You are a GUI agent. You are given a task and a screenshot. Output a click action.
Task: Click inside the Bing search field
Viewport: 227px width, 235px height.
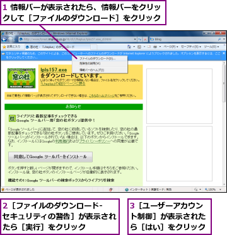click(185, 39)
